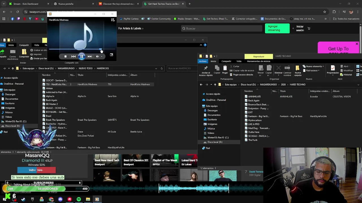
Task: Go back in HARD TECHNO explorer window
Action: [x=201, y=85]
